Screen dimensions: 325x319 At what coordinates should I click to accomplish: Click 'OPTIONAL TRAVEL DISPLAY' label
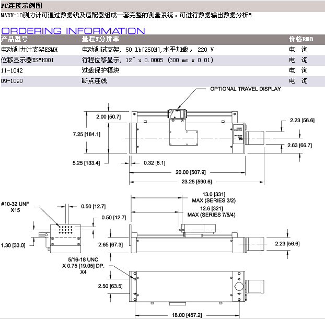coord(246,89)
